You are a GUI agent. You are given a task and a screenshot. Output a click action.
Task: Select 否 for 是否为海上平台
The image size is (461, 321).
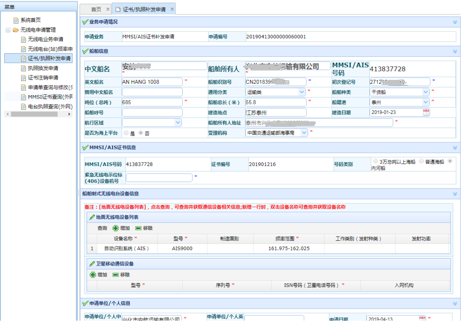coord(141,133)
